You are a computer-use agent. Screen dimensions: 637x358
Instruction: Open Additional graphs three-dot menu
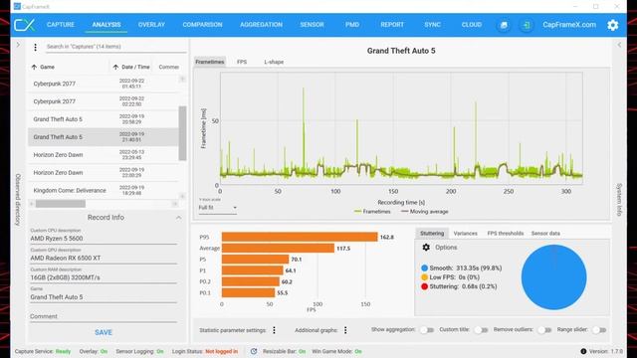(x=345, y=330)
